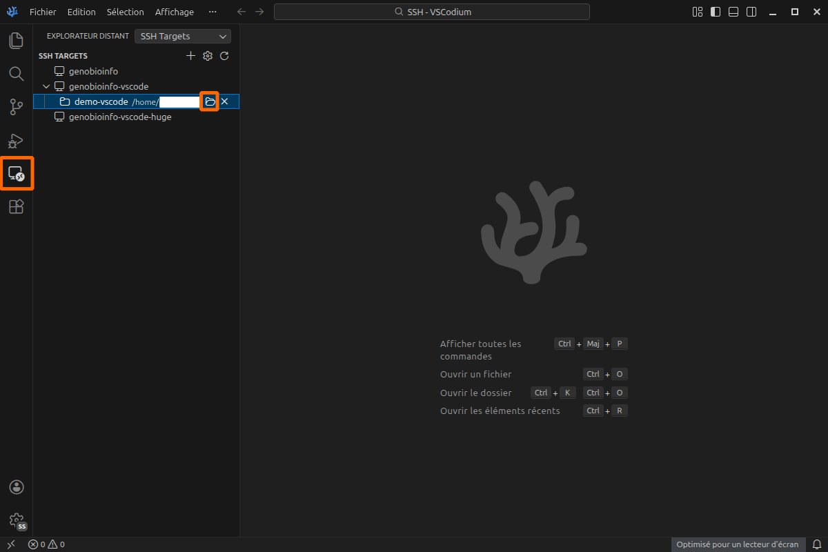
Task: Open the Remote Explorer view in the activity bar
Action: coord(17,173)
